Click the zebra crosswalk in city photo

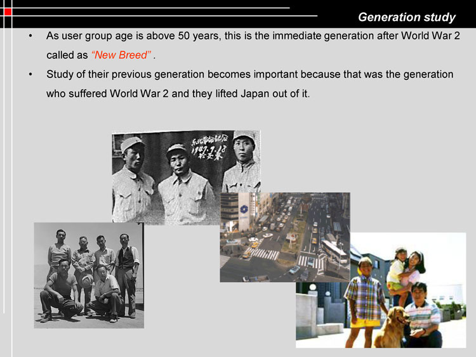265,254
